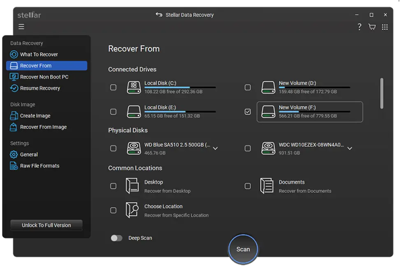Check the Desktop location checkbox
Screen dimensions: 401x268
113,186
